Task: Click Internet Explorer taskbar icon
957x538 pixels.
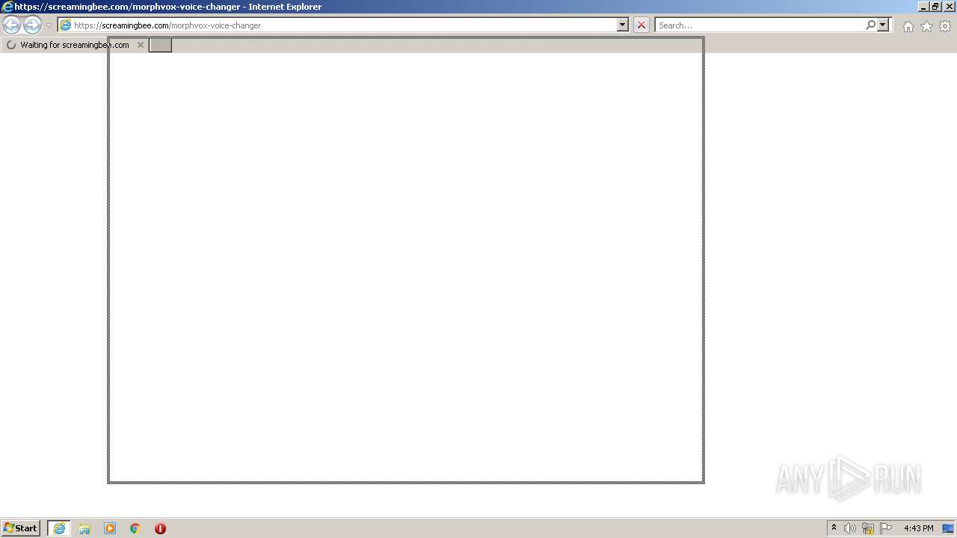Action: point(59,528)
